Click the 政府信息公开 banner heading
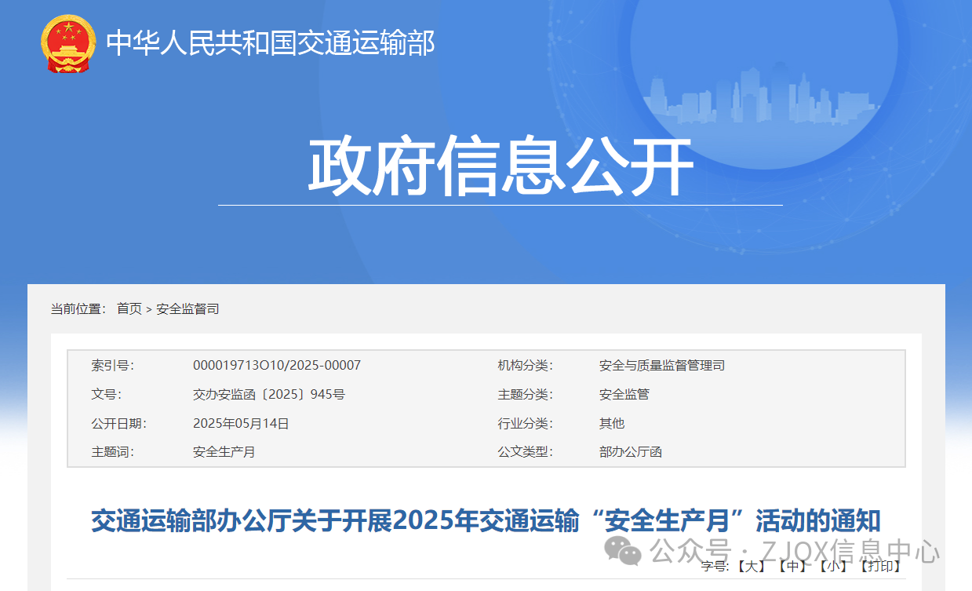The image size is (972, 591). [x=500, y=167]
